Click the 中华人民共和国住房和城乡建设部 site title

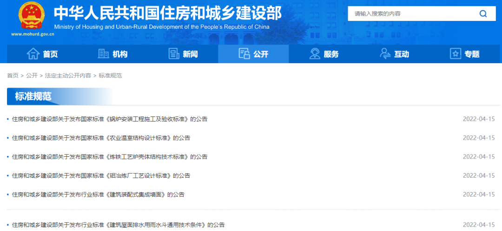pyautogui.click(x=167, y=13)
